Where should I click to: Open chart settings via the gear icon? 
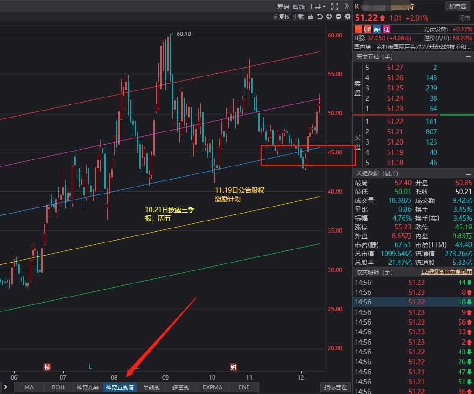tap(348, 17)
